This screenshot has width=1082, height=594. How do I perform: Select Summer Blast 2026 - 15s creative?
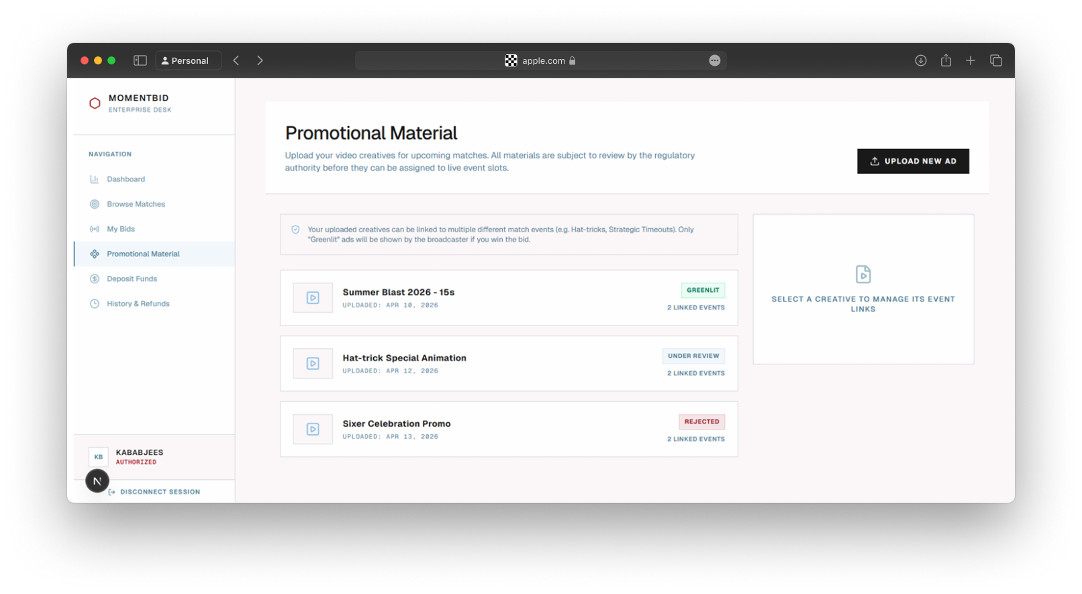tap(509, 298)
